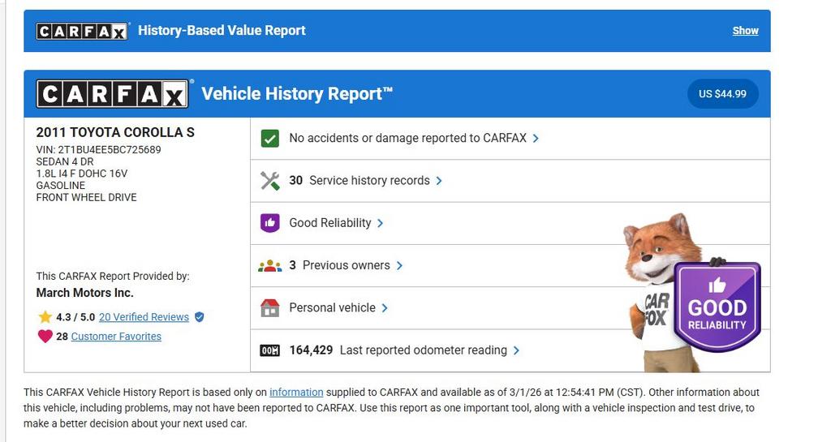831x442 pixels.
Task: Click the purple thumbs-up reliability icon
Action: 270,223
